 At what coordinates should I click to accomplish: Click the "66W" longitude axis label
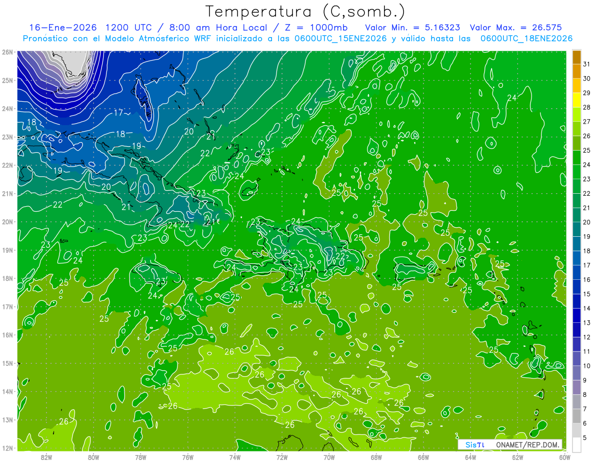click(423, 457)
